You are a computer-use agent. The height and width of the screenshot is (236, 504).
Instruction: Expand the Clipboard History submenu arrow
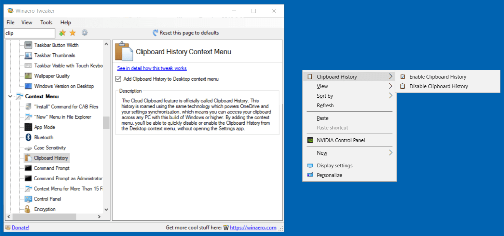390,77
